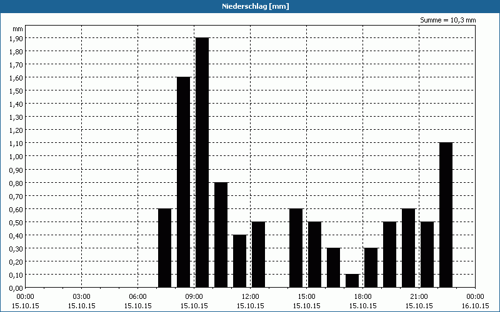
Task: Click the 15.10.15 date under 12:00
Action: (x=251, y=306)
